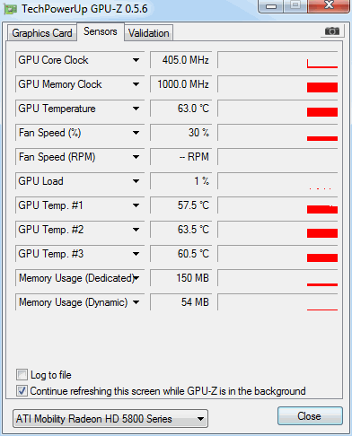The width and height of the screenshot is (352, 436).
Task: Click the GPU Temp. #2 history graph
Action: coord(277,230)
